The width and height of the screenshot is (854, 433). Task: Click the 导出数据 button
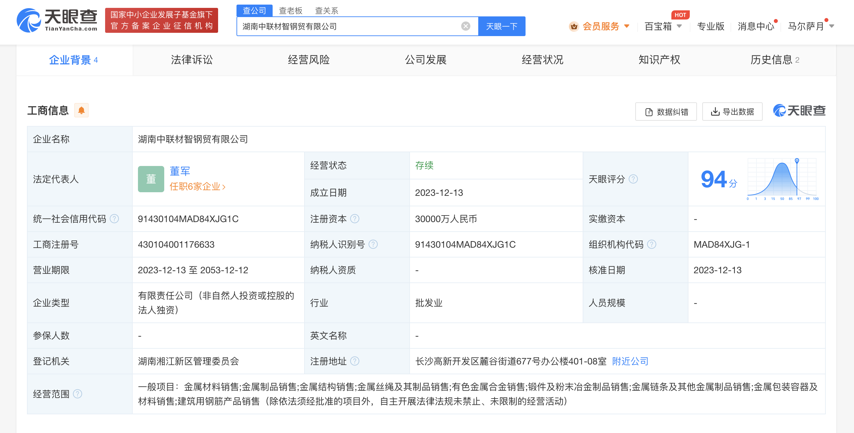tap(732, 112)
